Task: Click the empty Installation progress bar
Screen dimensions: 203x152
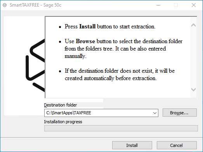Action: click(x=121, y=128)
